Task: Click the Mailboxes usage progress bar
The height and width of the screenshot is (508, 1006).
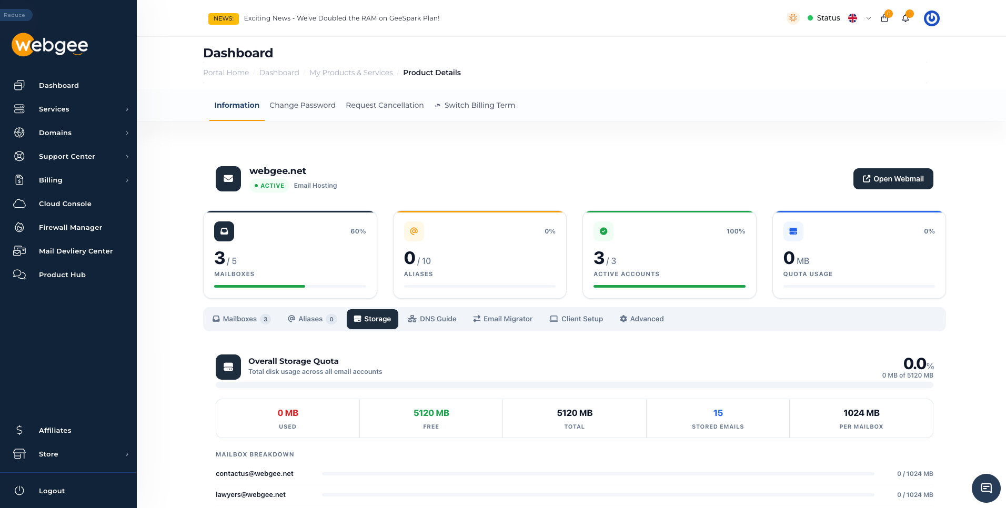Action: (x=290, y=286)
